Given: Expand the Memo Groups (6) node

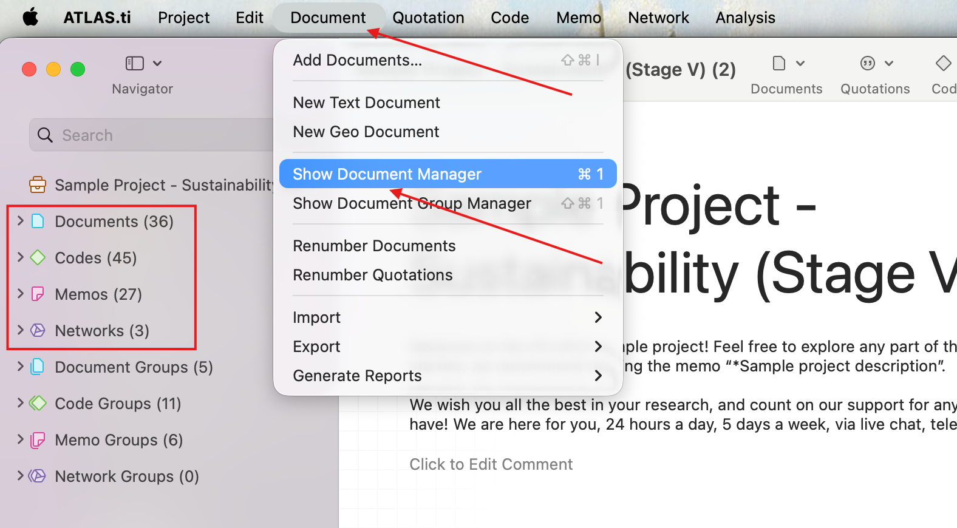Looking at the screenshot, I should coord(21,439).
